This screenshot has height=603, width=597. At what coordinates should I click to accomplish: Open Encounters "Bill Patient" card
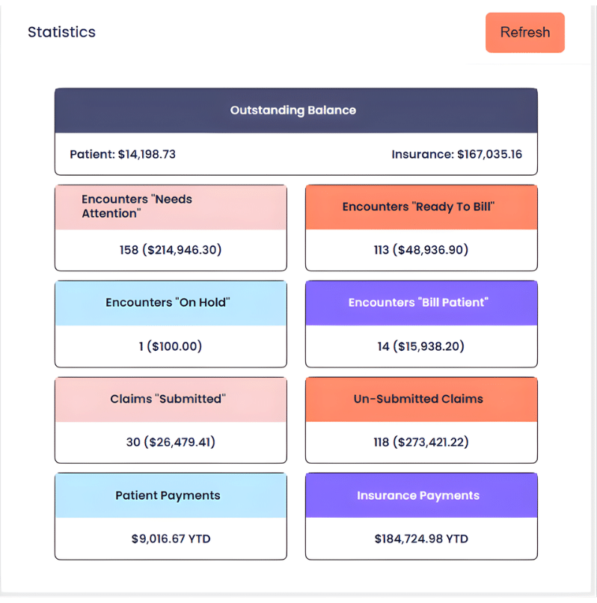click(x=420, y=302)
